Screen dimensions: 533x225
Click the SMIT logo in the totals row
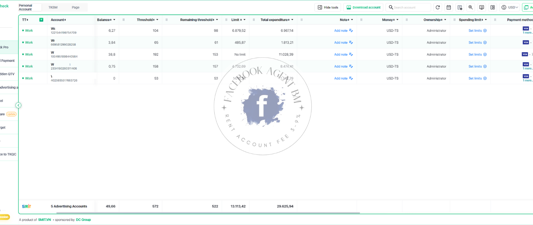[26, 206]
